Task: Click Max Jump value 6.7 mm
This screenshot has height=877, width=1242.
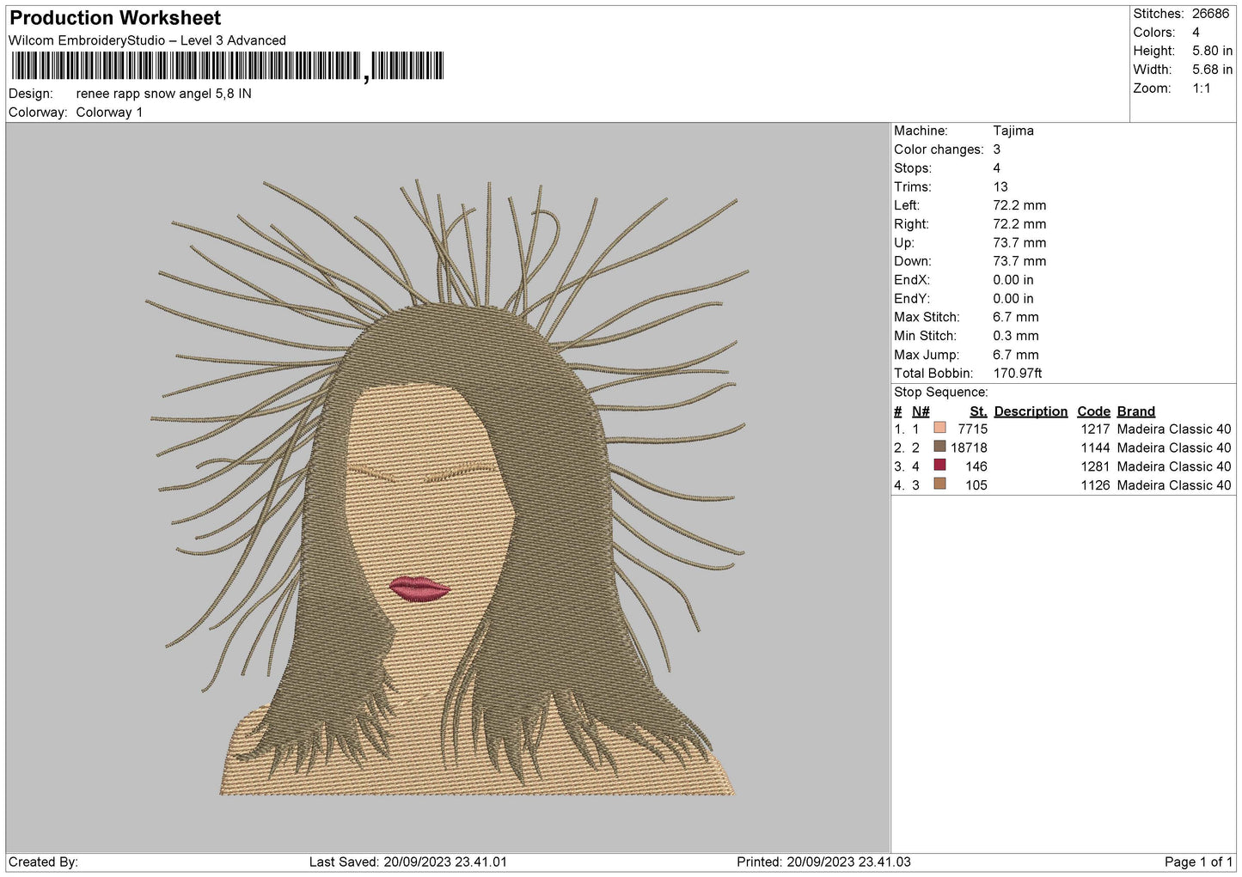Action: (1016, 355)
